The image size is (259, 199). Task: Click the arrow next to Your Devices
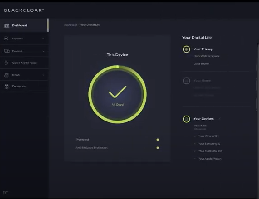[x=219, y=119]
